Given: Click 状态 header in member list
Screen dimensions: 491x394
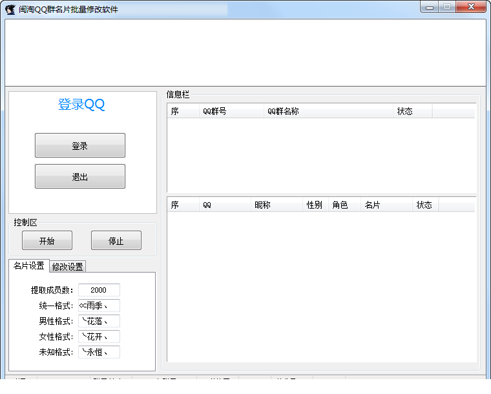Looking at the screenshot, I should tap(426, 205).
